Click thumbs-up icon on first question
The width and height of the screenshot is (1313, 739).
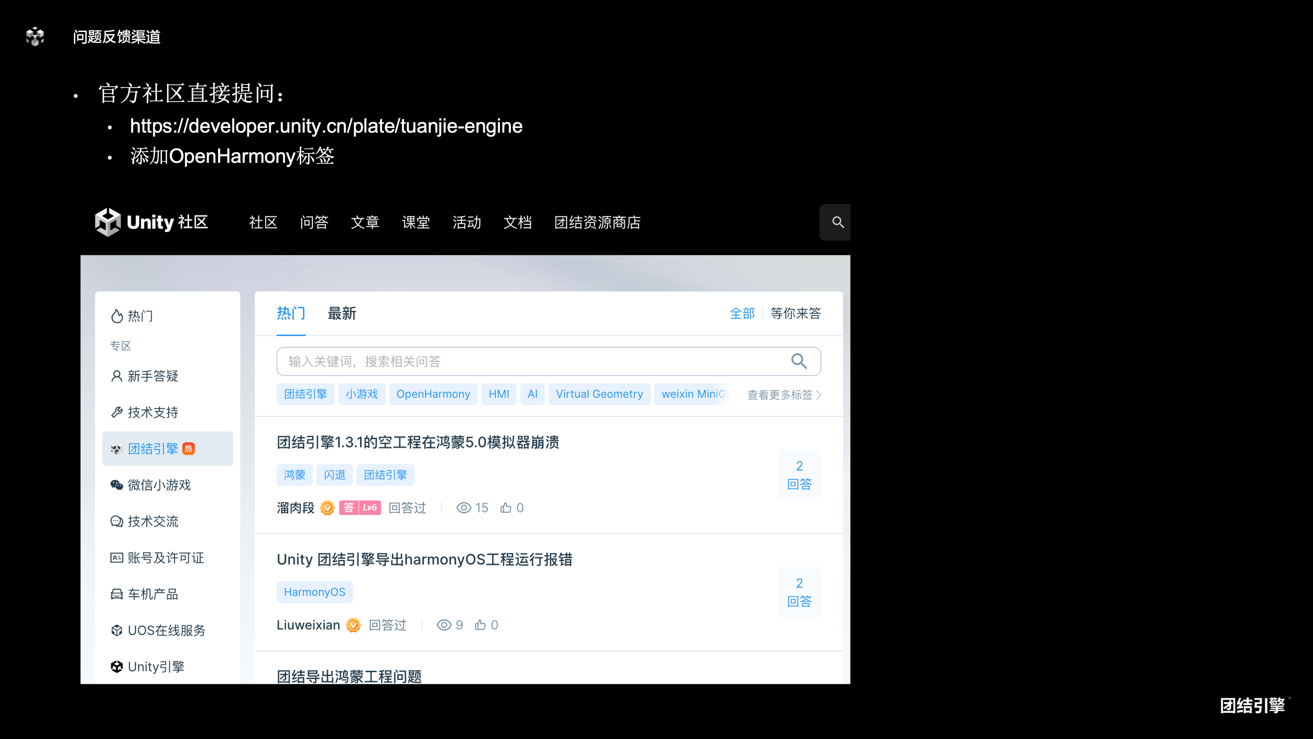click(x=506, y=507)
